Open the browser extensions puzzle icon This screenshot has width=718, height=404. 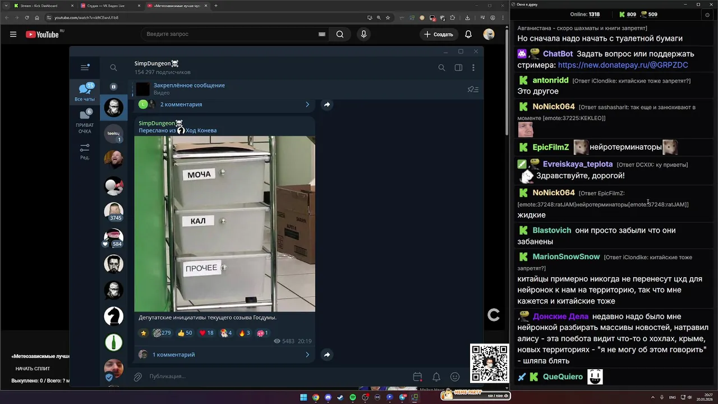click(452, 17)
